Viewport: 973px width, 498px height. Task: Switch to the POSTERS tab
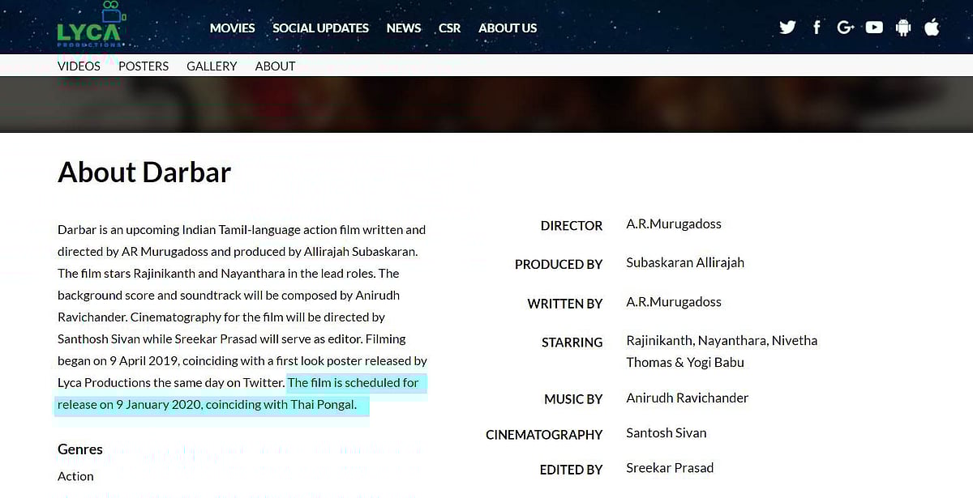coord(144,66)
